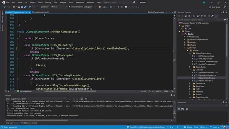Open the Develop configuration dropdown

45,7
